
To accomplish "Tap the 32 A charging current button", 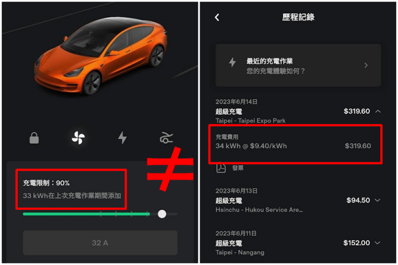I will [x=100, y=243].
